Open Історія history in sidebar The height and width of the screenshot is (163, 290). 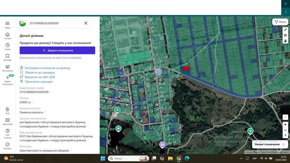coord(8,47)
